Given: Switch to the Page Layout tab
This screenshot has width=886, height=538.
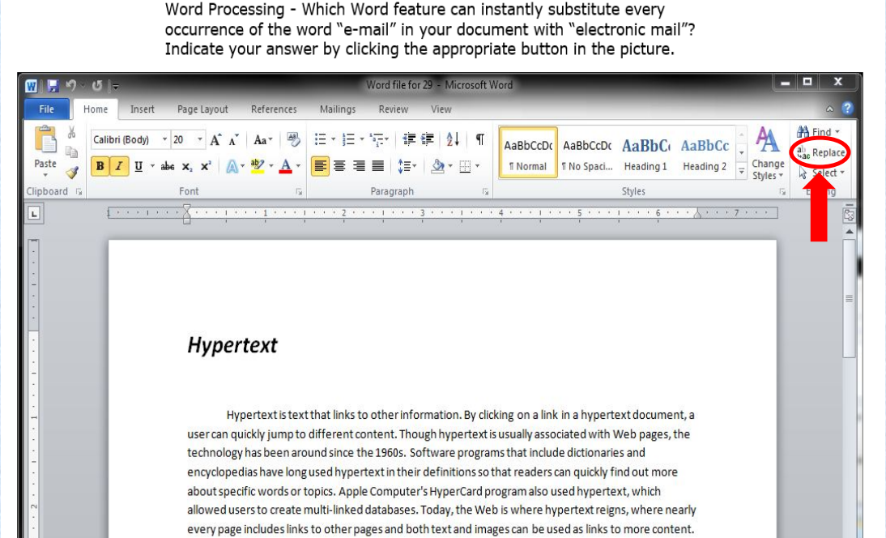Looking at the screenshot, I should click(202, 109).
